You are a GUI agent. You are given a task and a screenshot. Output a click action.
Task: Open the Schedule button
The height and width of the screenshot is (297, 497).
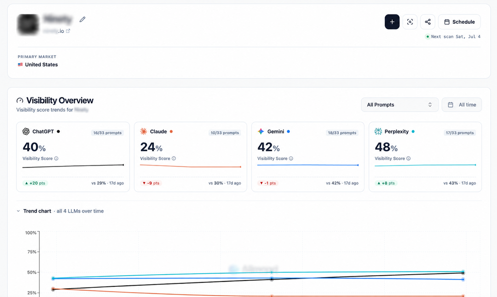[459, 22]
